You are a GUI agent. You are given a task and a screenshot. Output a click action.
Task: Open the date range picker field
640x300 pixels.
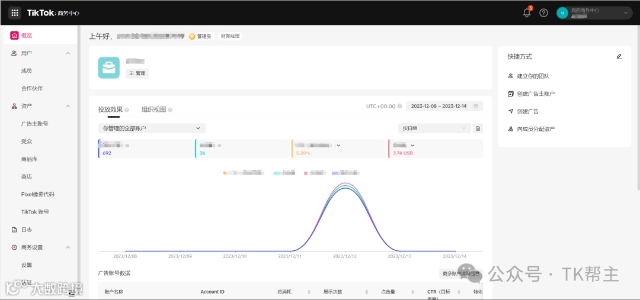pyautogui.click(x=444, y=106)
